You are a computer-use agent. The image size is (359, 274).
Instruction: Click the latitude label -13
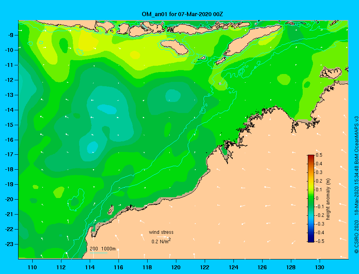pyautogui.click(x=9, y=95)
